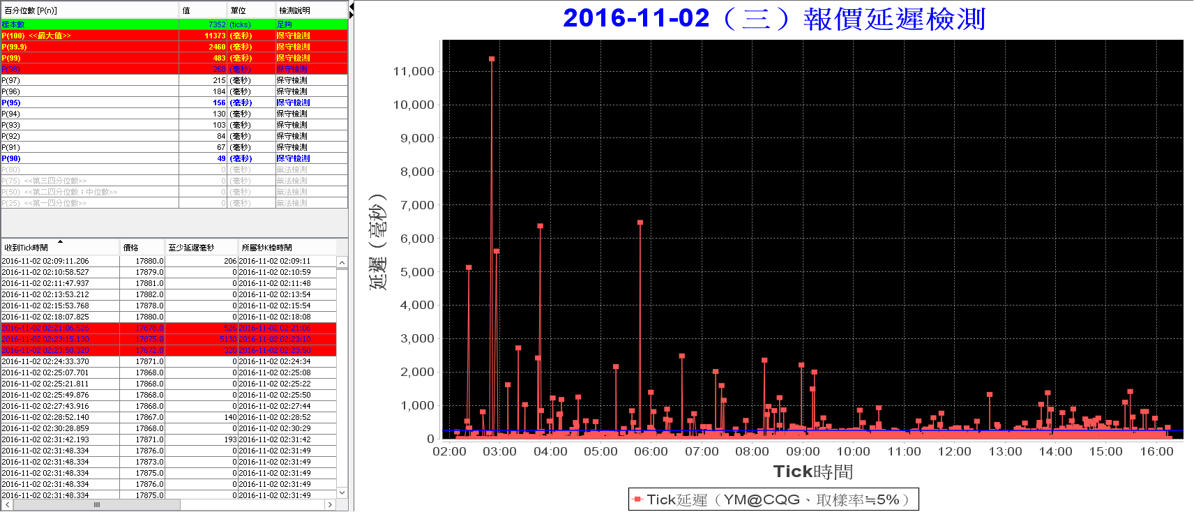
Task: Click the 7352 sample count cell
Action: tap(203, 24)
